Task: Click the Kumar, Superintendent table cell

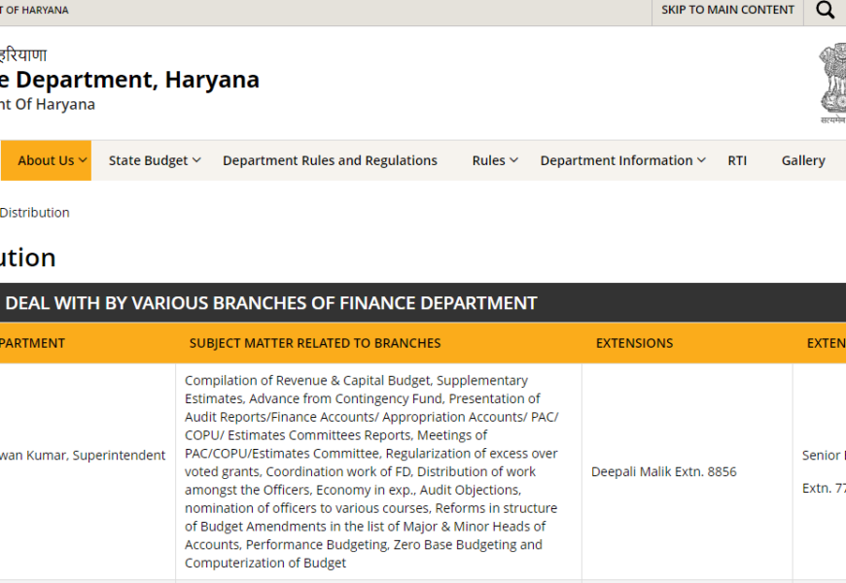Action: [83, 456]
